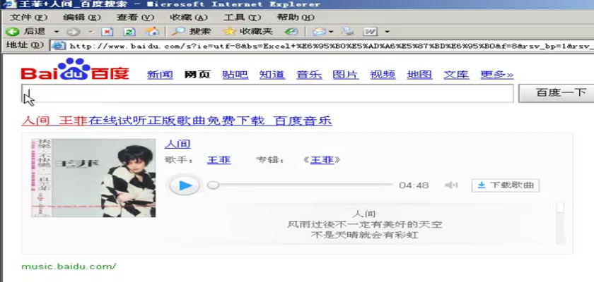The width and height of the screenshot is (594, 282).
Task: Open the 音乐 link
Action: (309, 75)
